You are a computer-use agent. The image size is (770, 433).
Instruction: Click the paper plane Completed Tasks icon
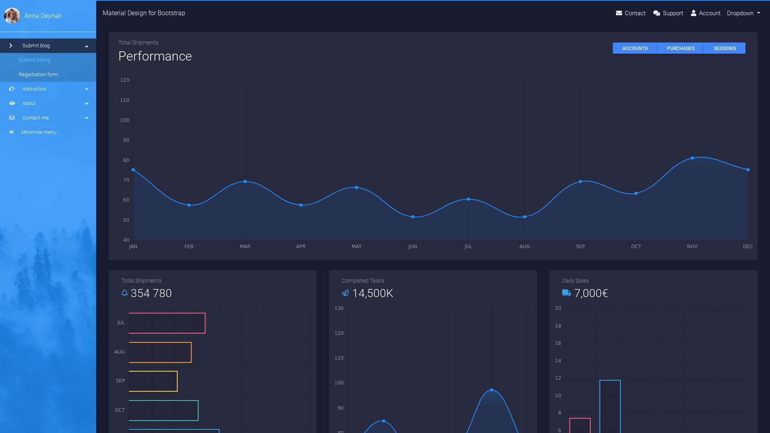tap(345, 293)
